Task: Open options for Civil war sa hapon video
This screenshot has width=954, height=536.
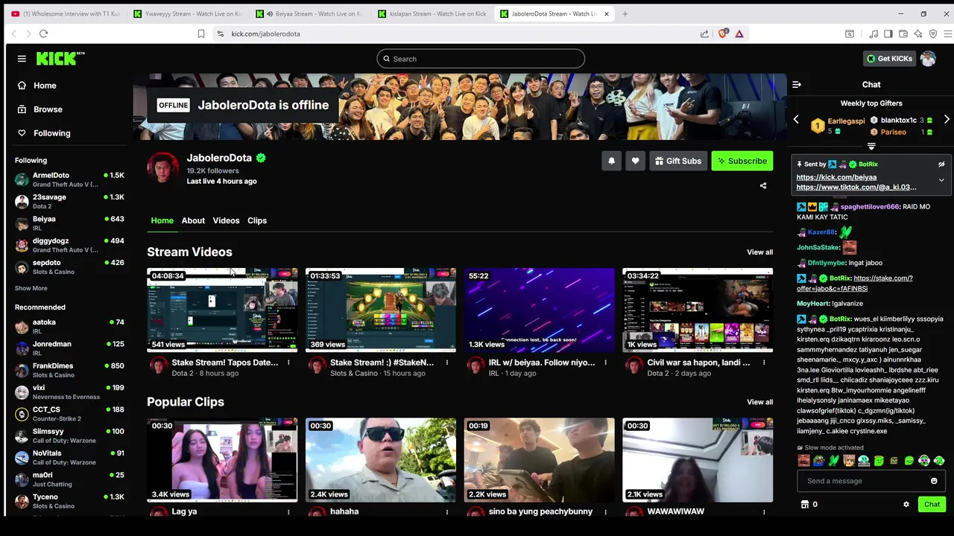Action: [x=764, y=363]
